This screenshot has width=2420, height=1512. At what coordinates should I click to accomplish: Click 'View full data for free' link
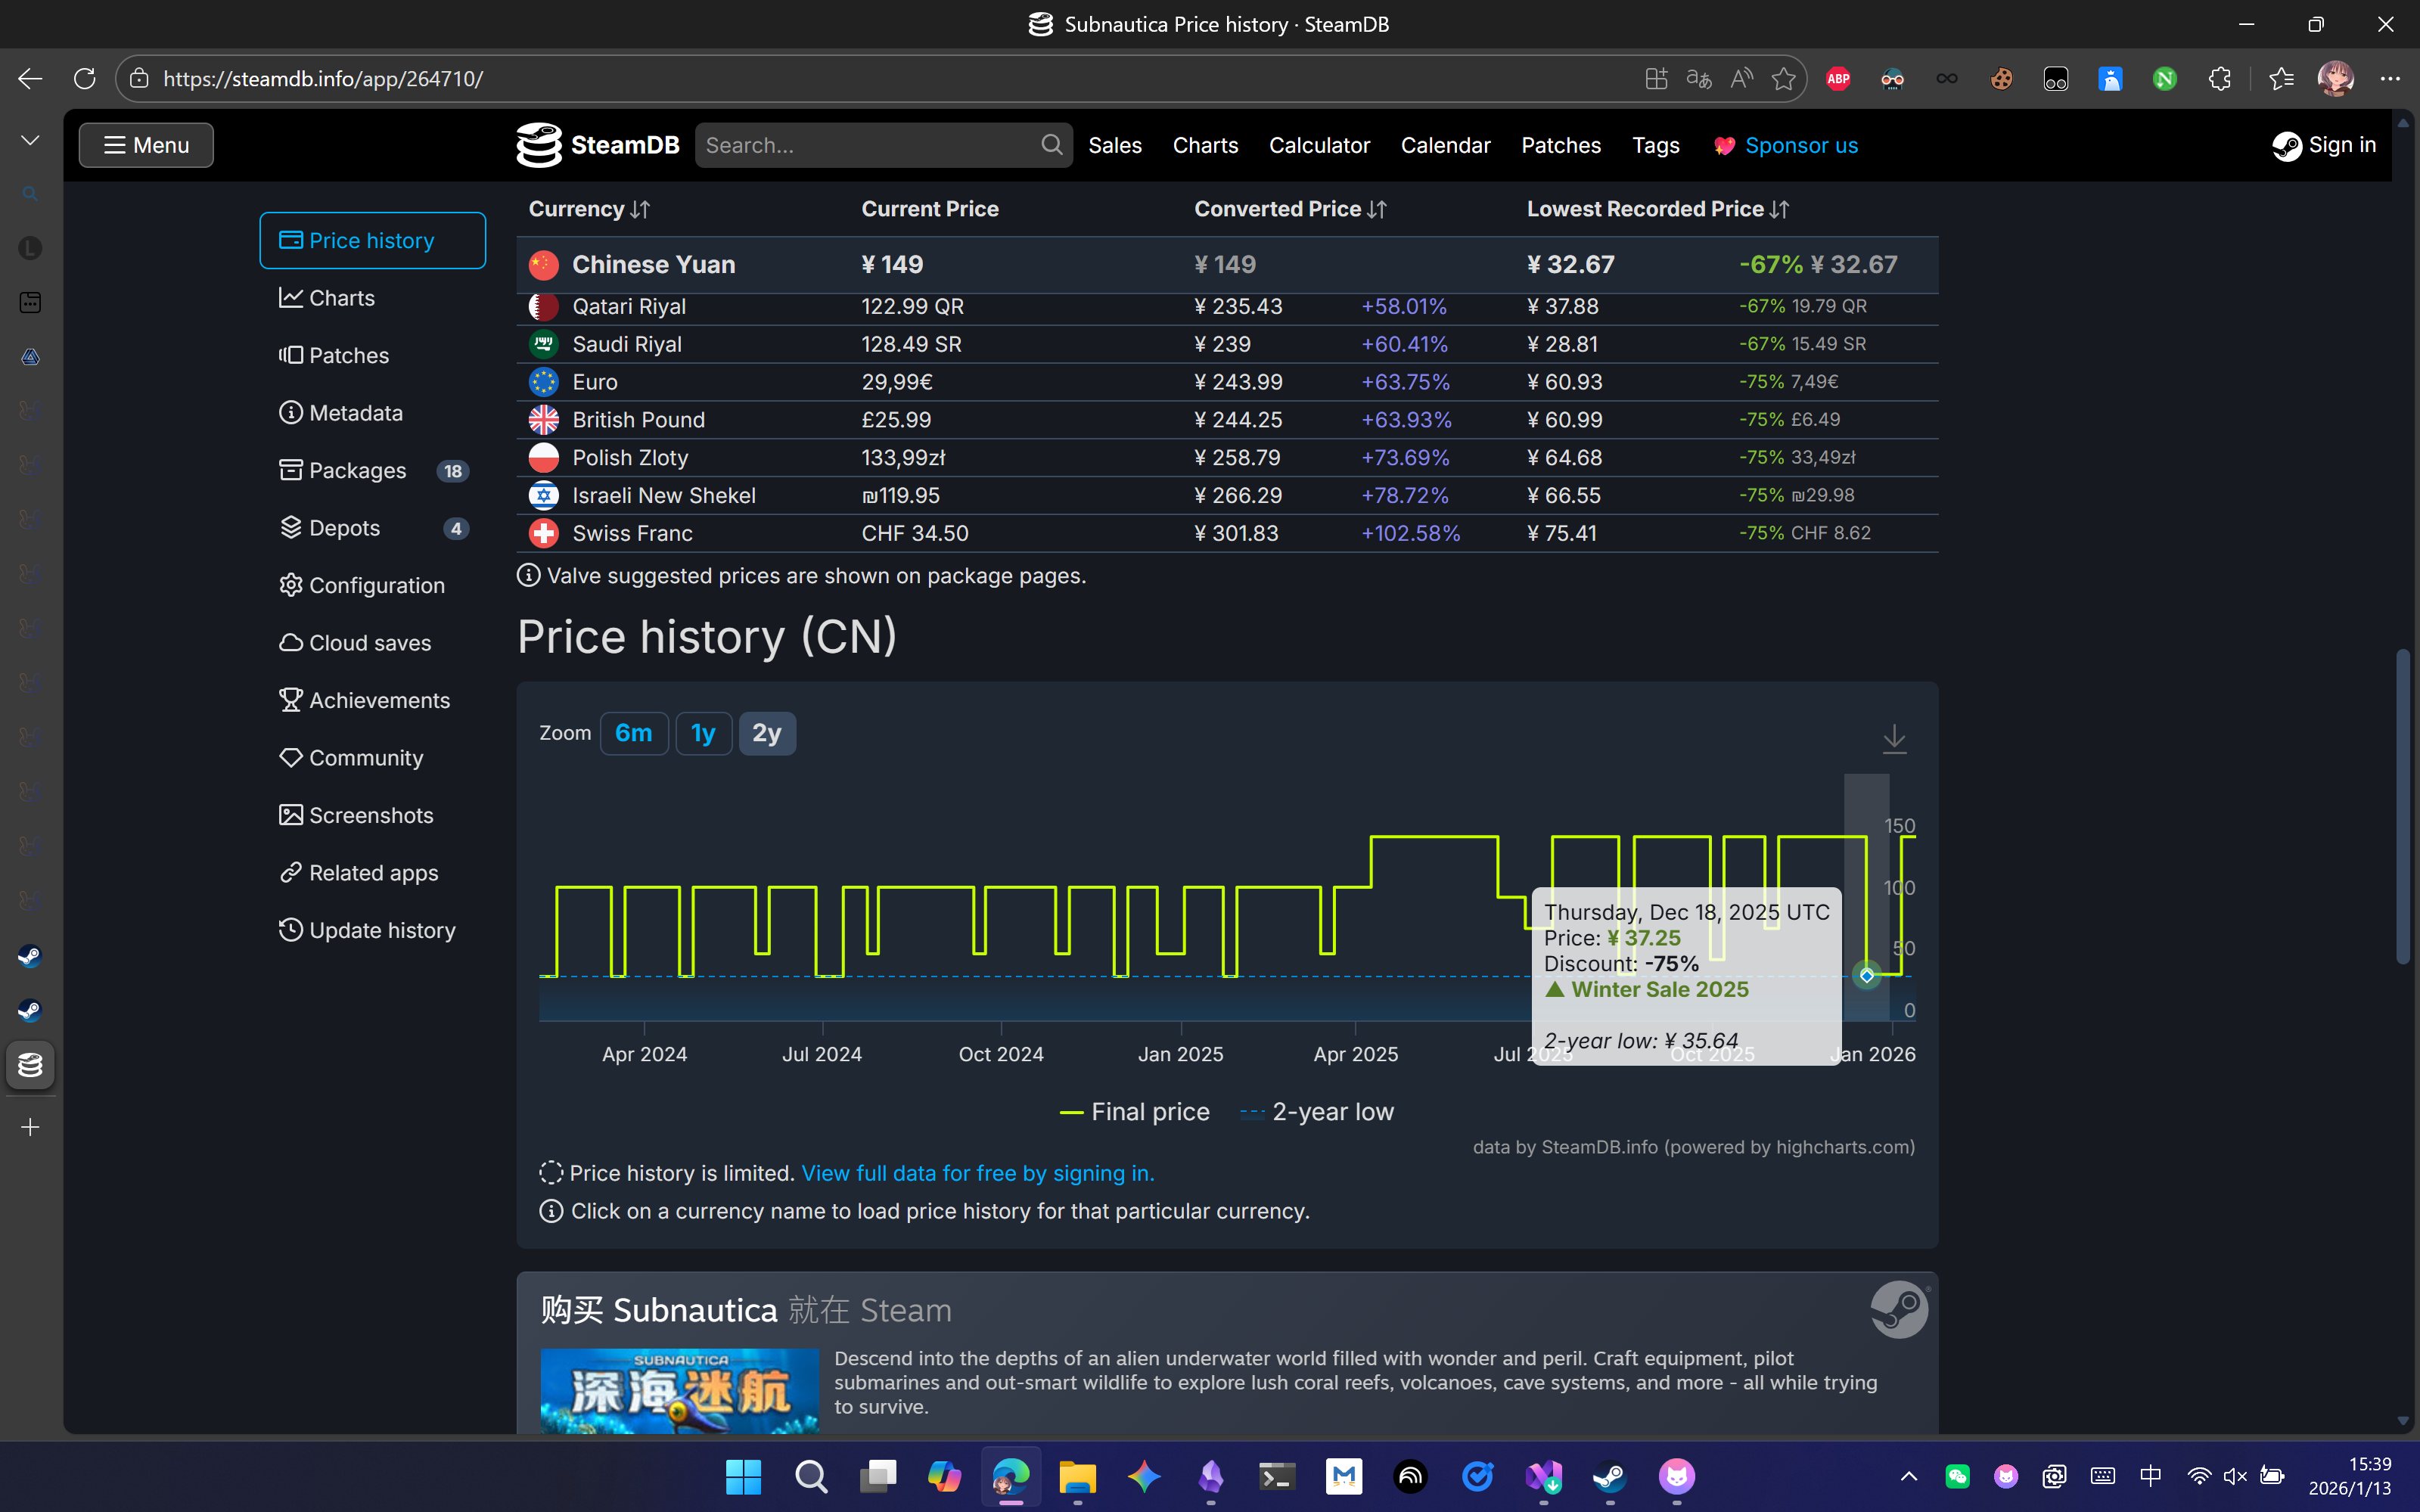[977, 1173]
